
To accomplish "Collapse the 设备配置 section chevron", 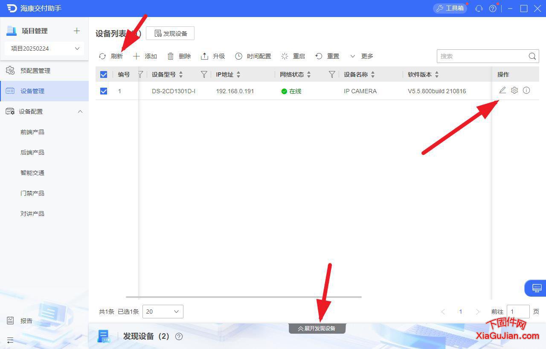I will point(80,111).
